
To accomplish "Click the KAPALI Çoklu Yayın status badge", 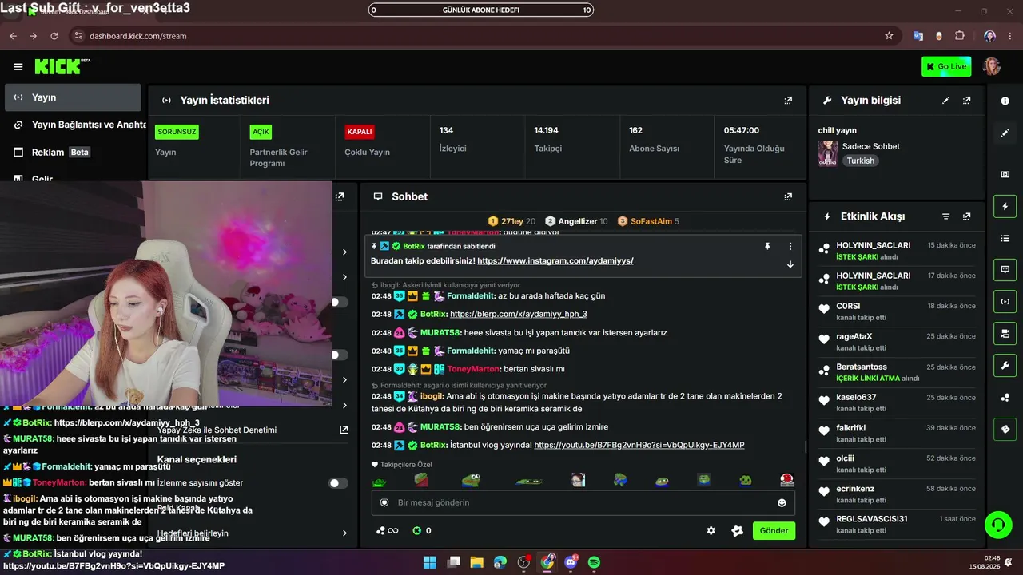I will [360, 132].
